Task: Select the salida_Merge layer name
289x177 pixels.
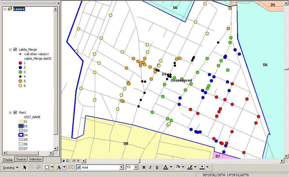Action: click(x=28, y=50)
